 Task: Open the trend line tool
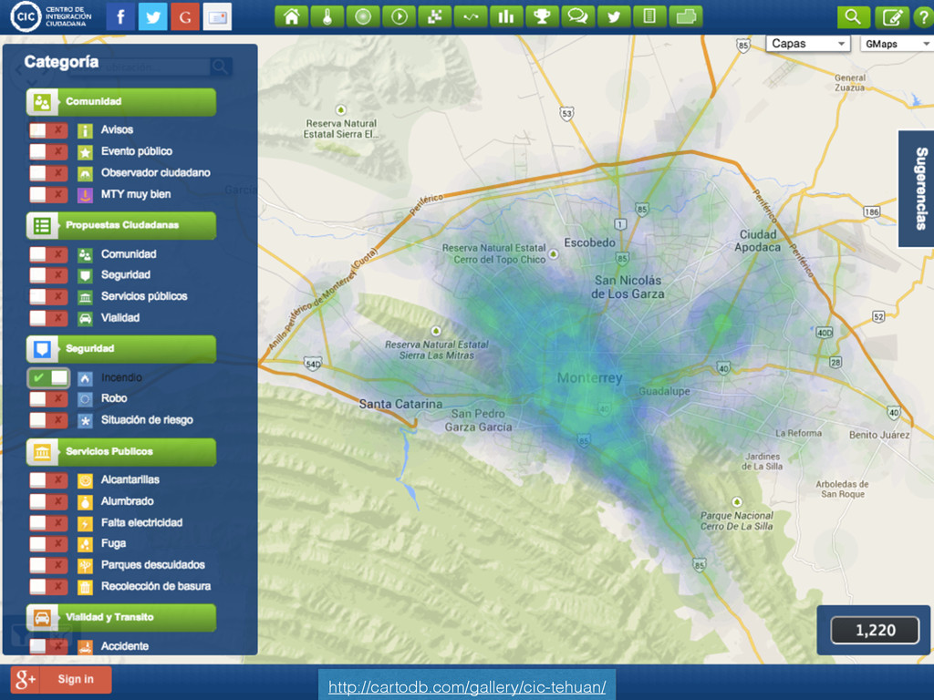coord(471,16)
